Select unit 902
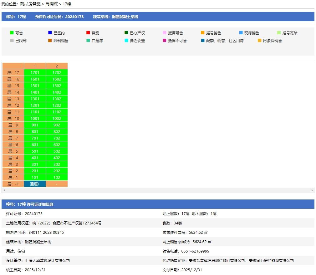The width and height of the screenshot is (316, 275). pos(57,125)
